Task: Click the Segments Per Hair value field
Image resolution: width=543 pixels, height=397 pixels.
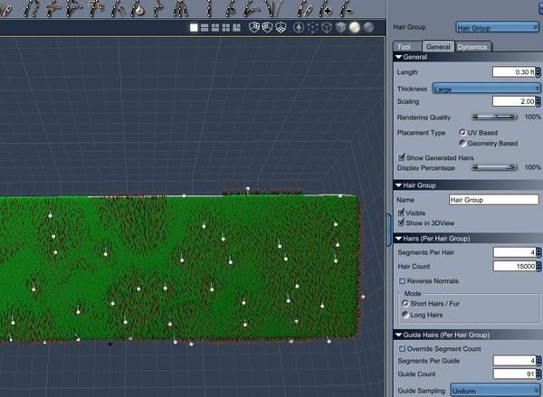Action: (x=515, y=252)
